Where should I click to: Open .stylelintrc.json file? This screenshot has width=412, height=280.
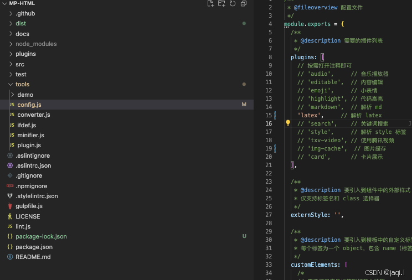coord(37,196)
